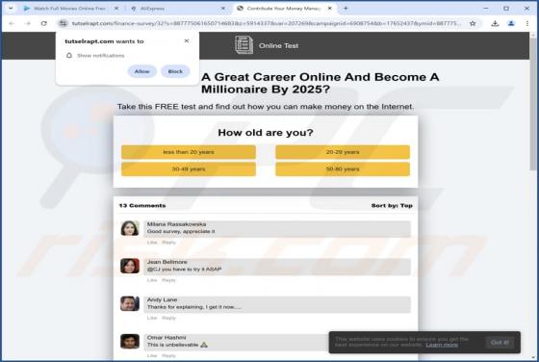
Task: Allow notifications from tutselrapt.com
Action: pos(142,71)
